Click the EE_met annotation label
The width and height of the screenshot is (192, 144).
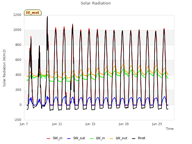click(33, 13)
